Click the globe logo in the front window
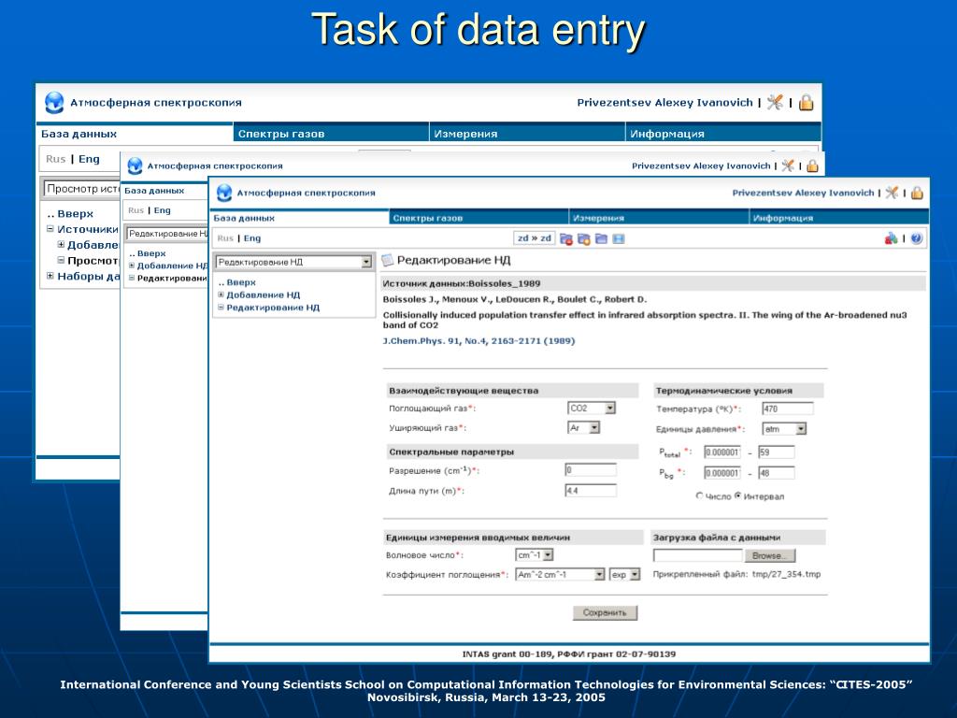This screenshot has width=957, height=718. pyautogui.click(x=224, y=193)
